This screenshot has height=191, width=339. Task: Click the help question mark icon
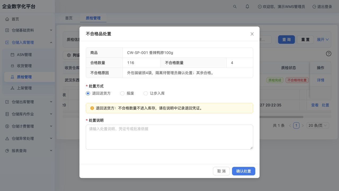pyautogui.click(x=329, y=54)
